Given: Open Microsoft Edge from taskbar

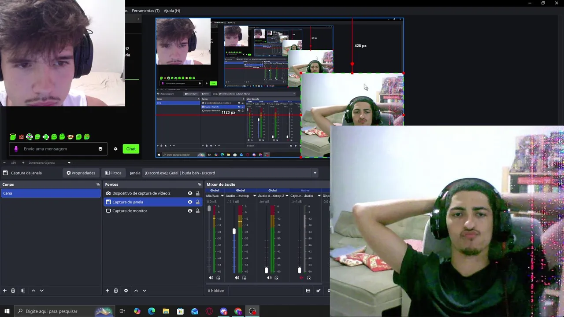Looking at the screenshot, I should 152,311.
